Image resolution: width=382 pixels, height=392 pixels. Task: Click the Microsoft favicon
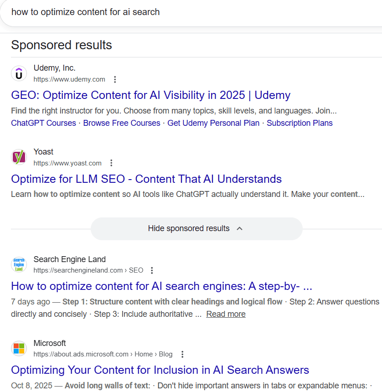coord(19,348)
